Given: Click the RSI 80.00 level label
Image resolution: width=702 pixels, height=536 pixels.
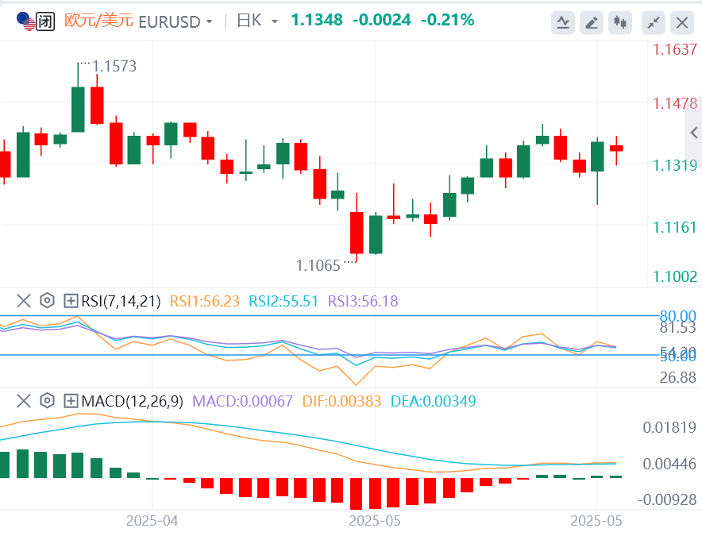Looking at the screenshot, I should pos(677,315).
